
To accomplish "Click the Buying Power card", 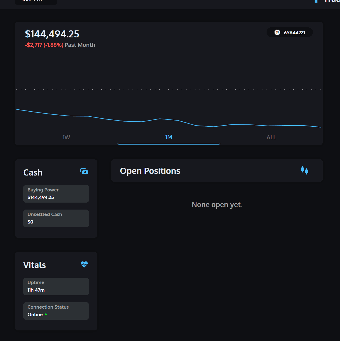I will 56,194.
